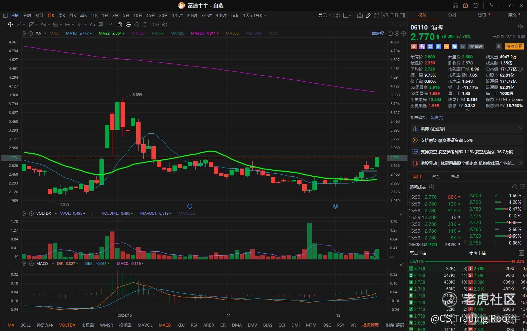Select the 资讯 news tab
The image size is (527, 331).
482,15
